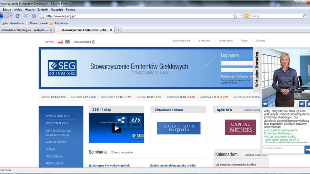This screenshot has height=174, width=310.
Task: Open the URL history dropdown arrow
Action: [x=240, y=16]
